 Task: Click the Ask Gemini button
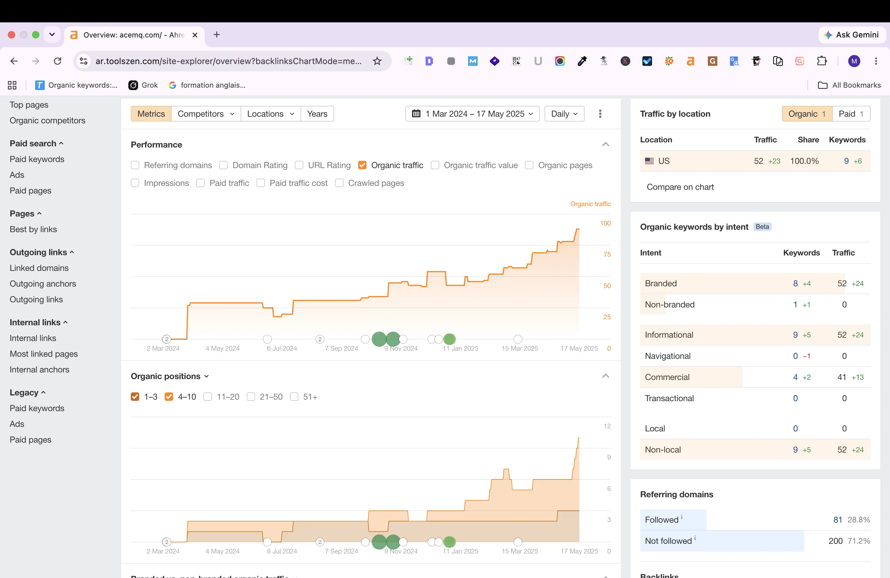tap(852, 35)
